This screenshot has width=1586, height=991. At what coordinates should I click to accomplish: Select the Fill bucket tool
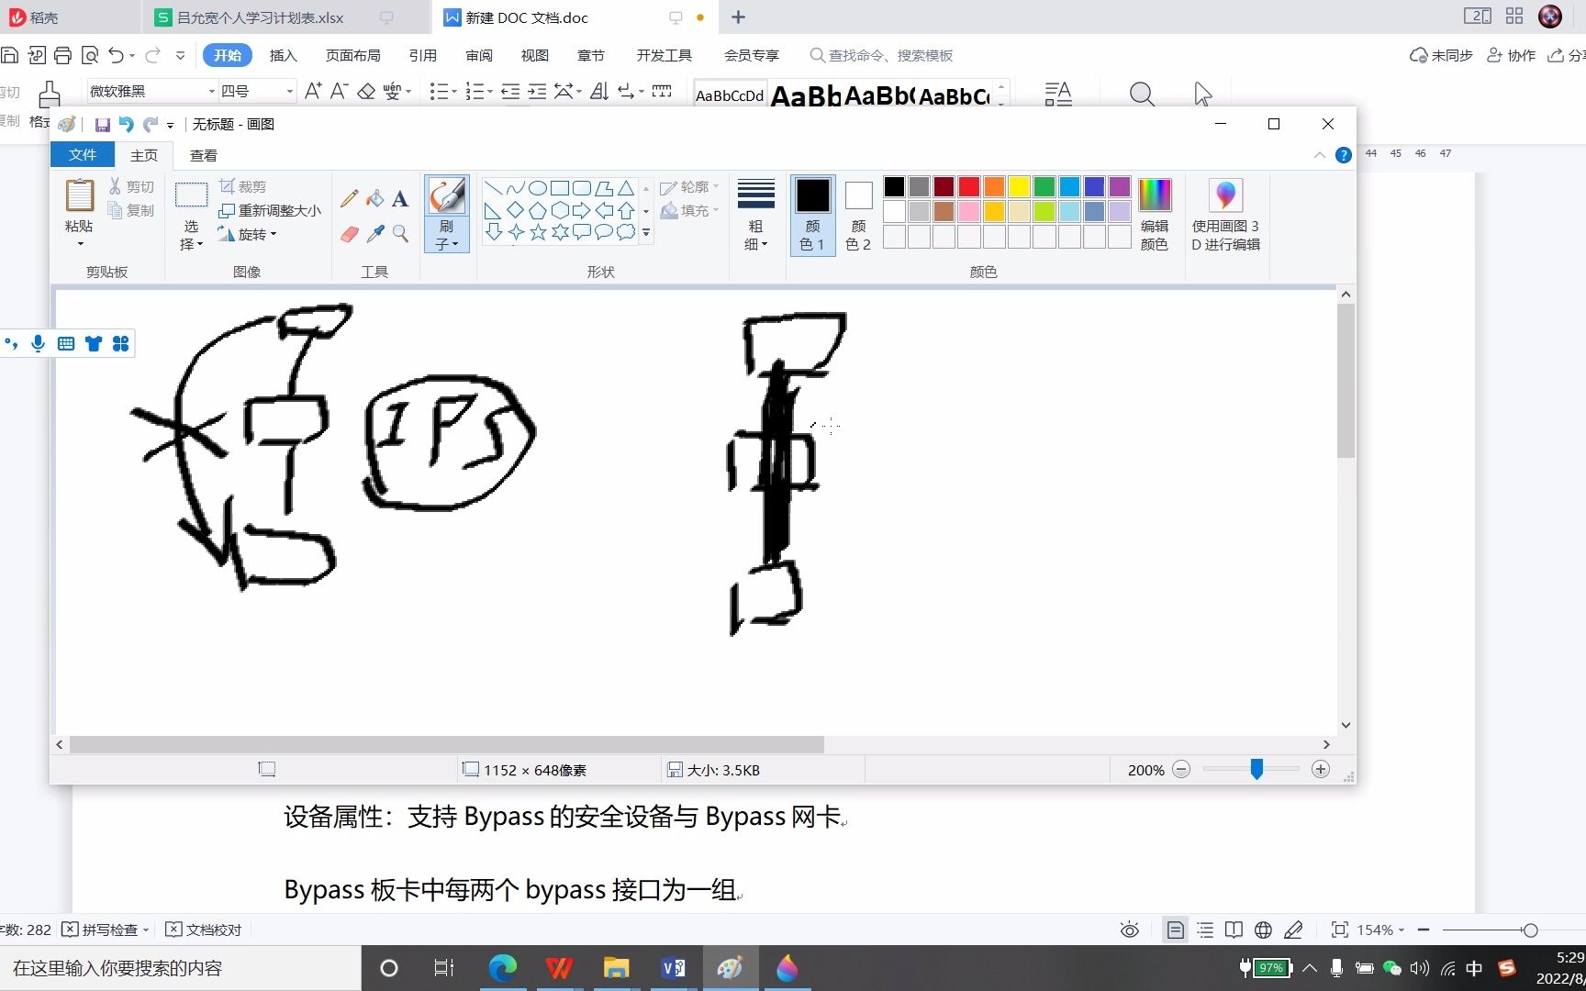click(374, 198)
